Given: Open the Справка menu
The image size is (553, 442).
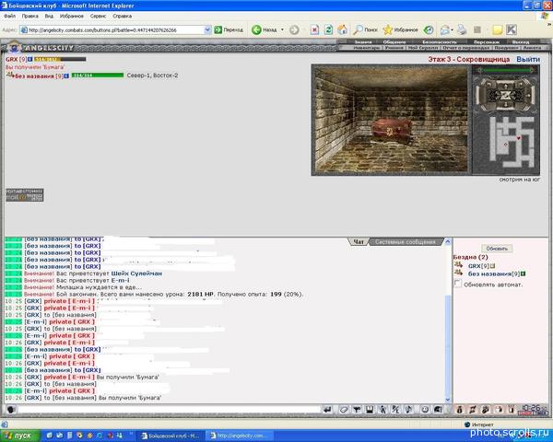Looking at the screenshot, I should pos(122,16).
